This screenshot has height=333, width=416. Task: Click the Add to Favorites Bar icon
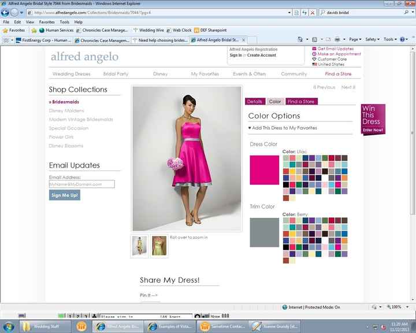[34, 30]
